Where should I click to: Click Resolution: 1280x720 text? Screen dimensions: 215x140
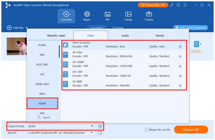(x=118, y=76)
